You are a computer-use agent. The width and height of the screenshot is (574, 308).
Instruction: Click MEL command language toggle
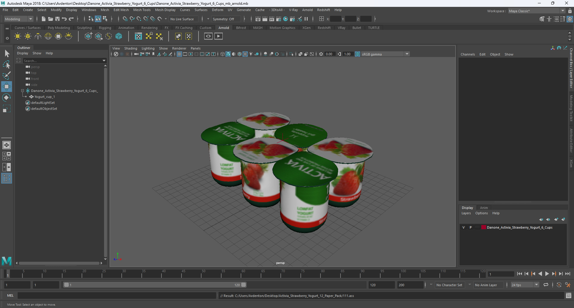click(x=10, y=295)
